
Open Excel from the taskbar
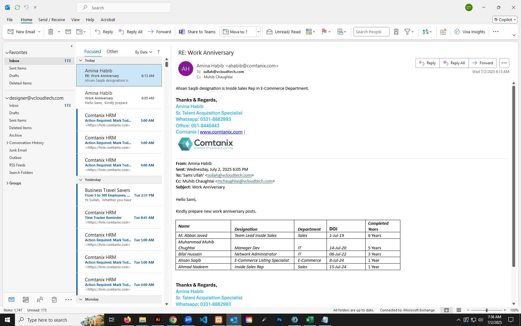tap(309, 320)
